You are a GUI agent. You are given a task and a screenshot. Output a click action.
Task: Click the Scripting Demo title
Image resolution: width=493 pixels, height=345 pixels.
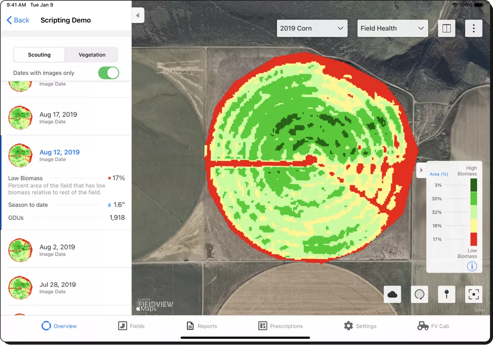click(x=66, y=20)
